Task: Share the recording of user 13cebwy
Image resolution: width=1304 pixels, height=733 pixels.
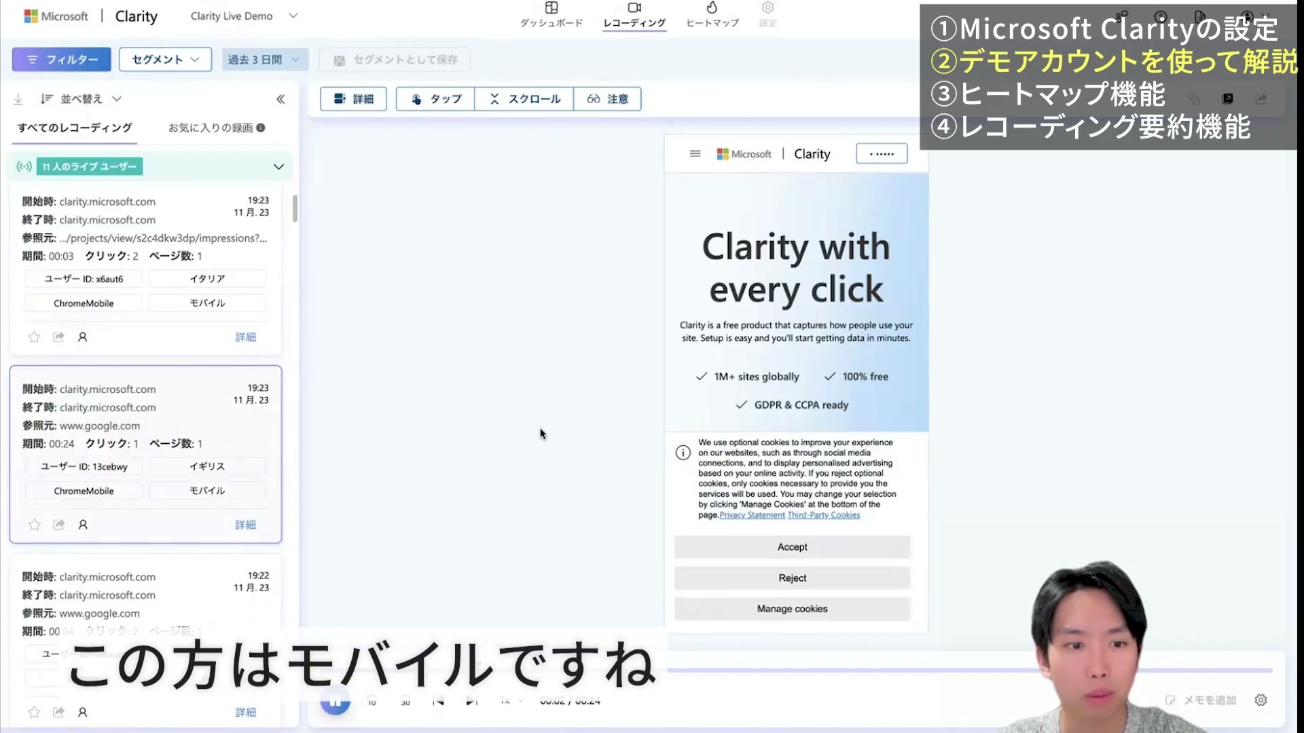Action: [58, 525]
